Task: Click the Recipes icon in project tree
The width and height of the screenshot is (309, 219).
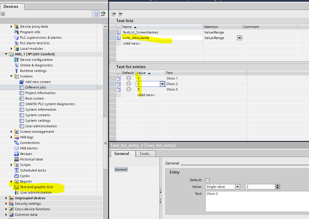Action: [x=17, y=154]
